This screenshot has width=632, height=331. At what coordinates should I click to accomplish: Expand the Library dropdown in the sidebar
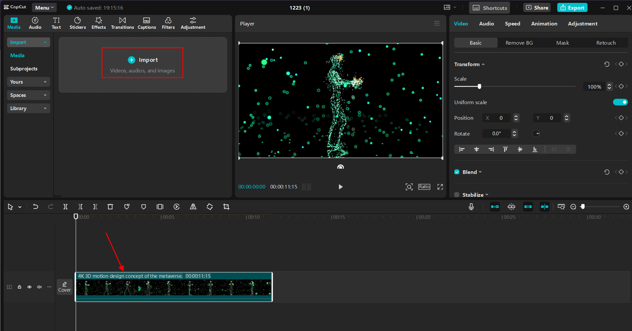coord(28,108)
